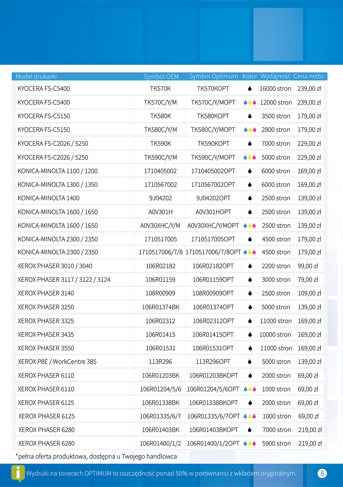Click "XEROX PHASER 3117 / 3122 / 3124"
This screenshot has height=487, width=343.
(64, 280)
